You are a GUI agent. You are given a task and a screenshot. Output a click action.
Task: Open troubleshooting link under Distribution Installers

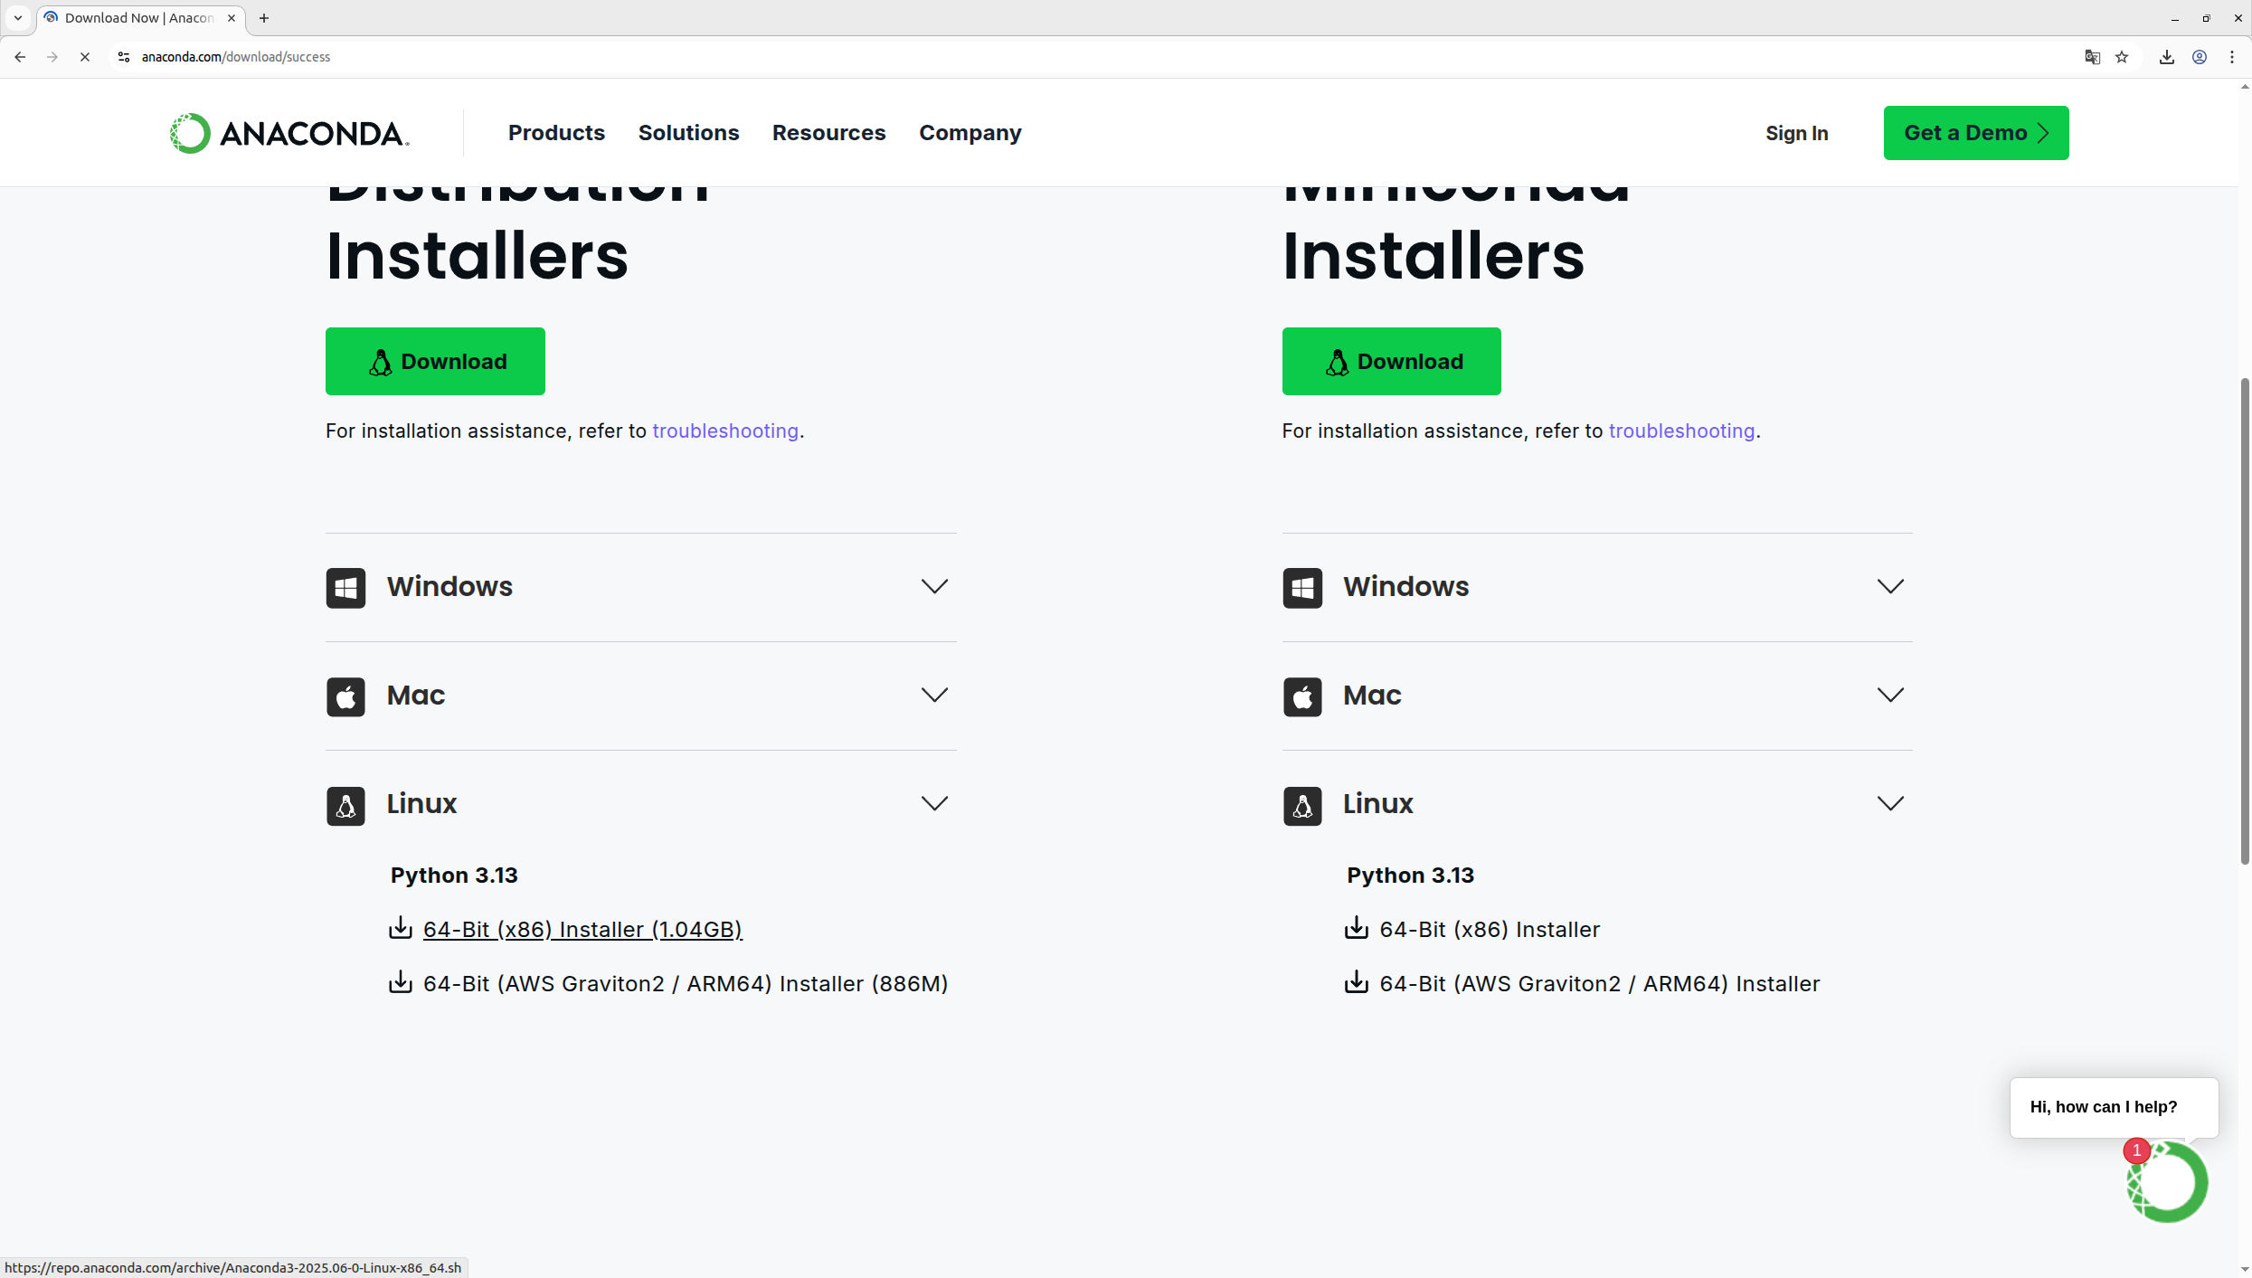tap(725, 431)
